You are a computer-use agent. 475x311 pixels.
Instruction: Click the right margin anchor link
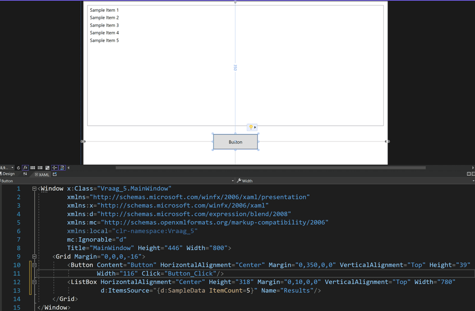pos(387,142)
